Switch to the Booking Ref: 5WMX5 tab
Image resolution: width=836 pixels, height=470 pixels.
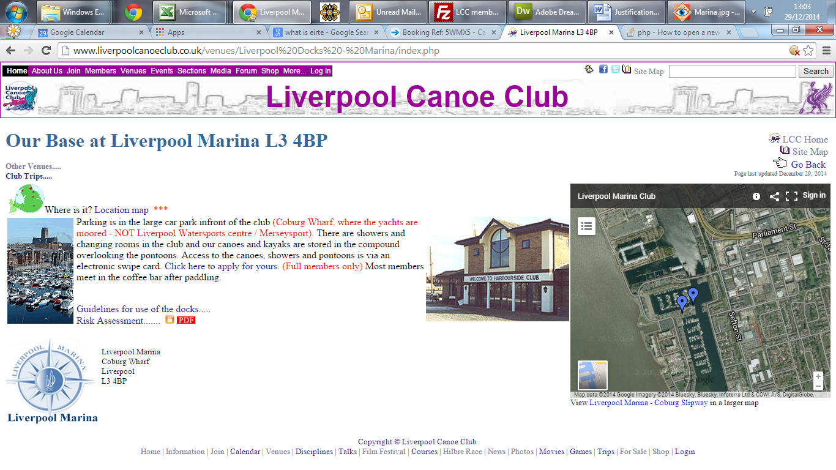pyautogui.click(x=444, y=32)
